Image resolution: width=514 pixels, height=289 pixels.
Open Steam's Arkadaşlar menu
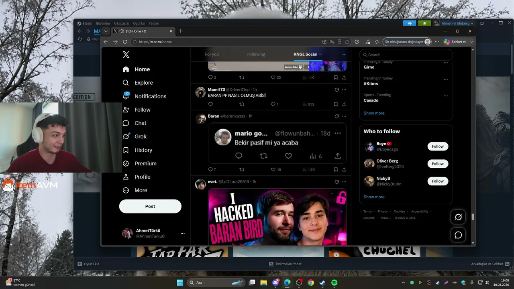121,23
